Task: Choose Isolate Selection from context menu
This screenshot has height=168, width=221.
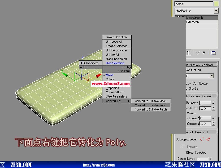Action: pos(117,37)
